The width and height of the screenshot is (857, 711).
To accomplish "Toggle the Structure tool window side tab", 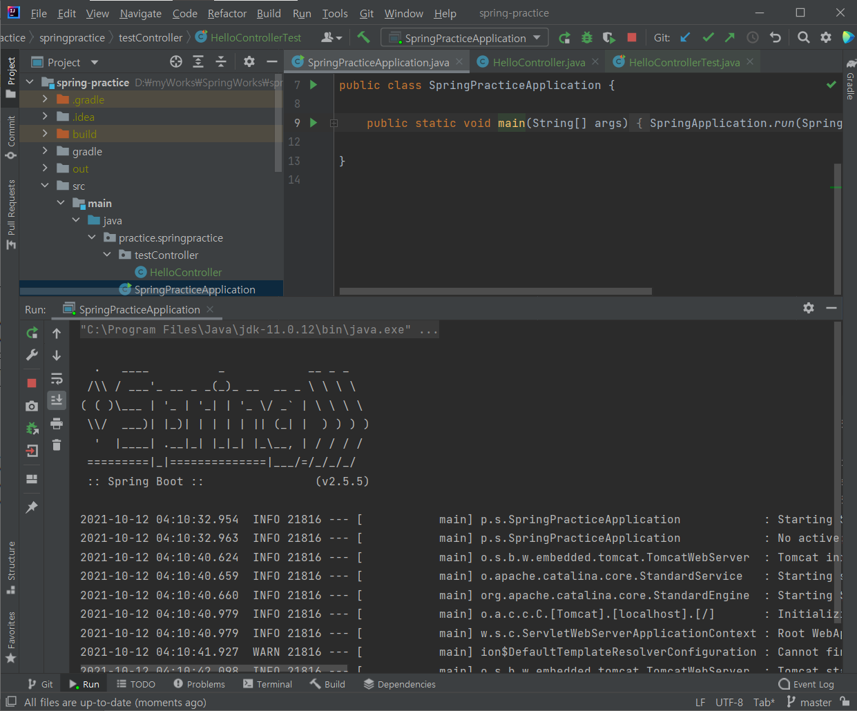I will coord(11,567).
